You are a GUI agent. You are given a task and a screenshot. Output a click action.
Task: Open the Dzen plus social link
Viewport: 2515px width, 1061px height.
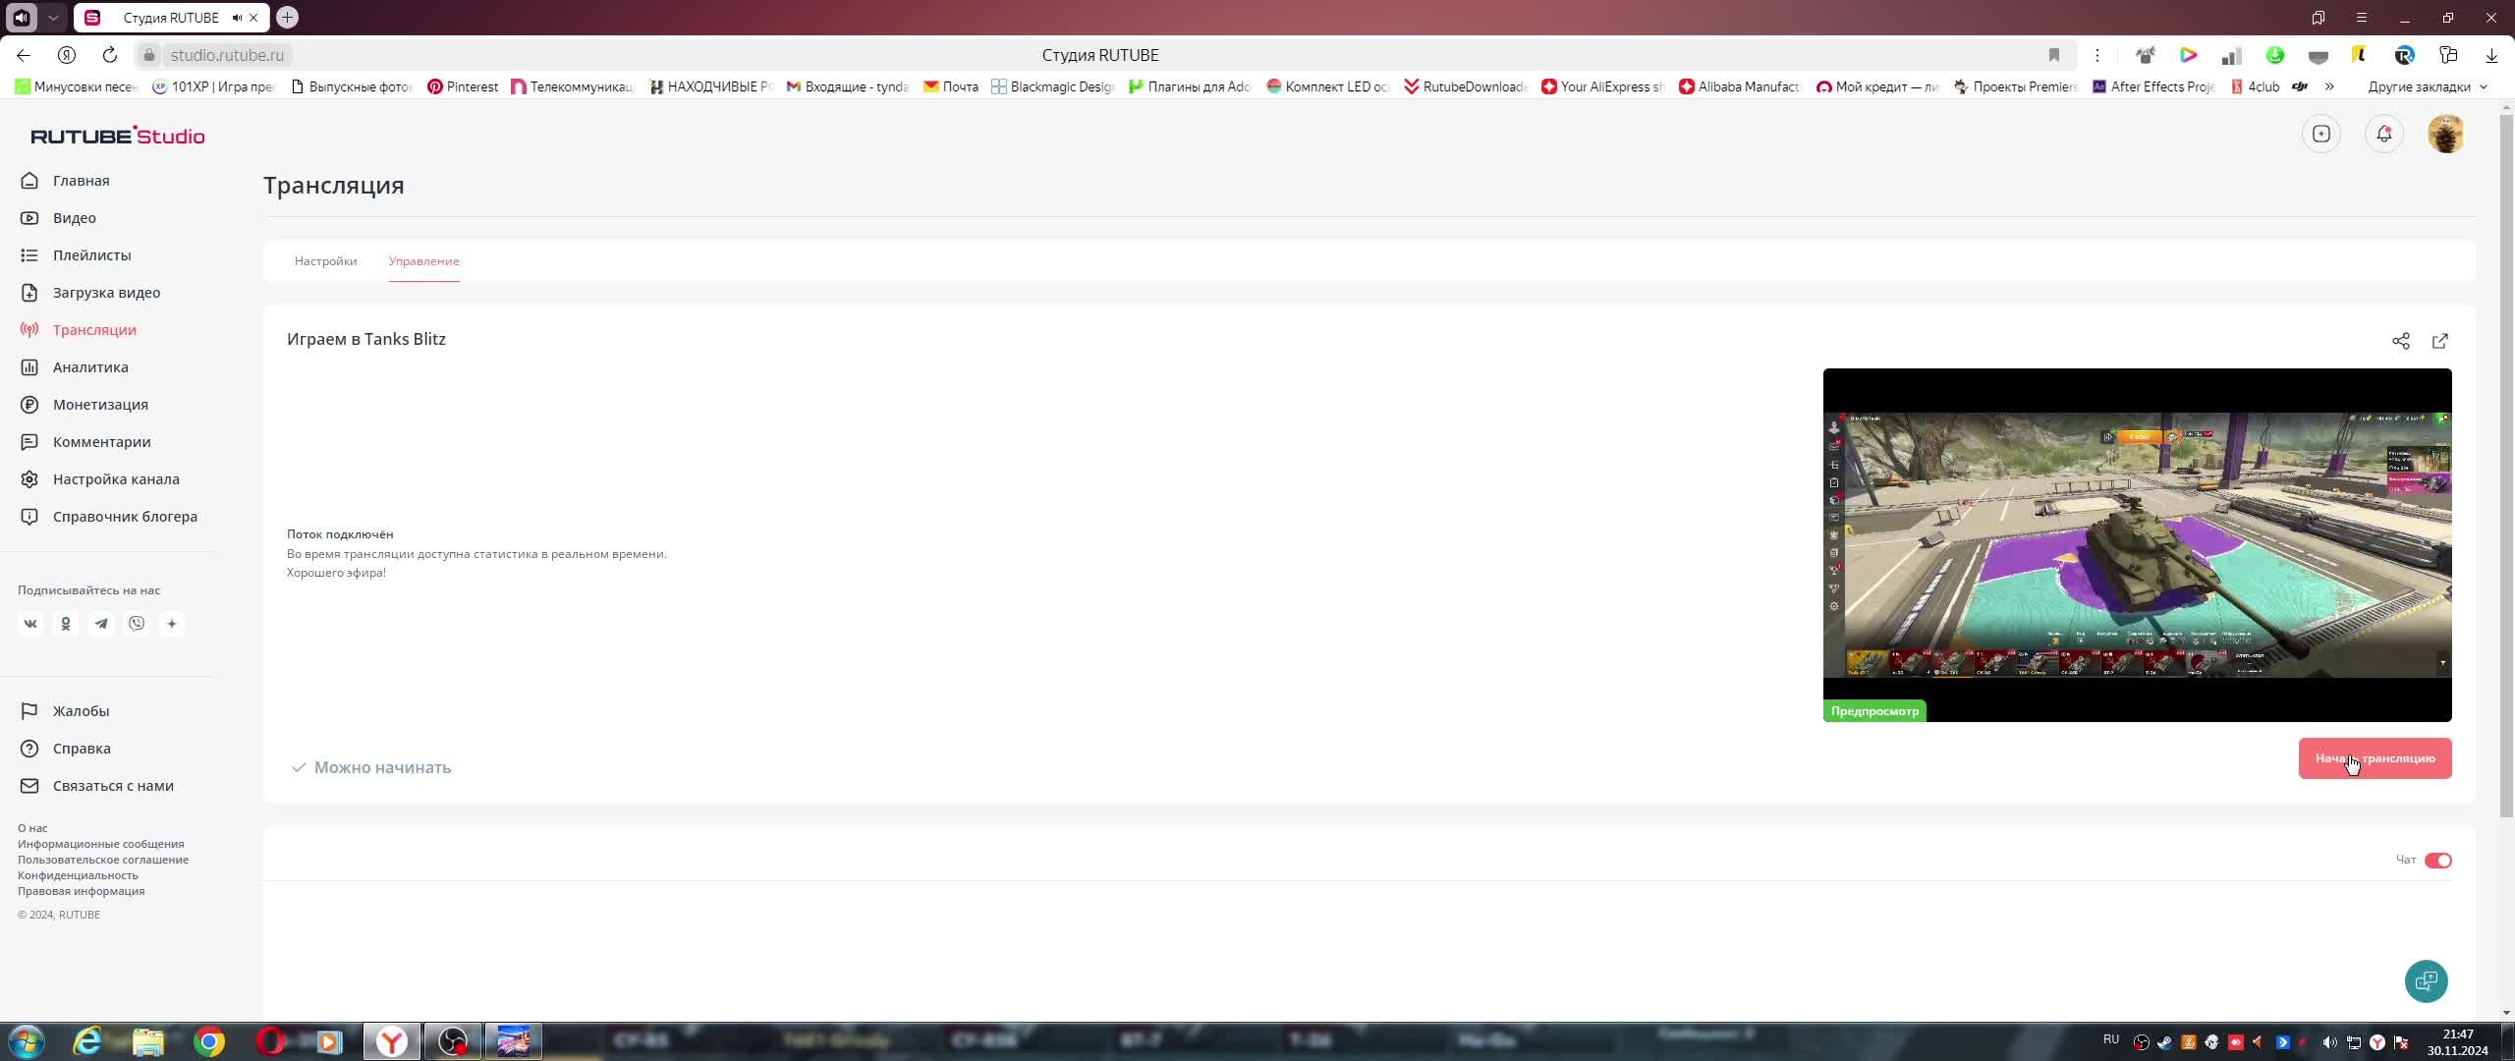[x=172, y=624]
